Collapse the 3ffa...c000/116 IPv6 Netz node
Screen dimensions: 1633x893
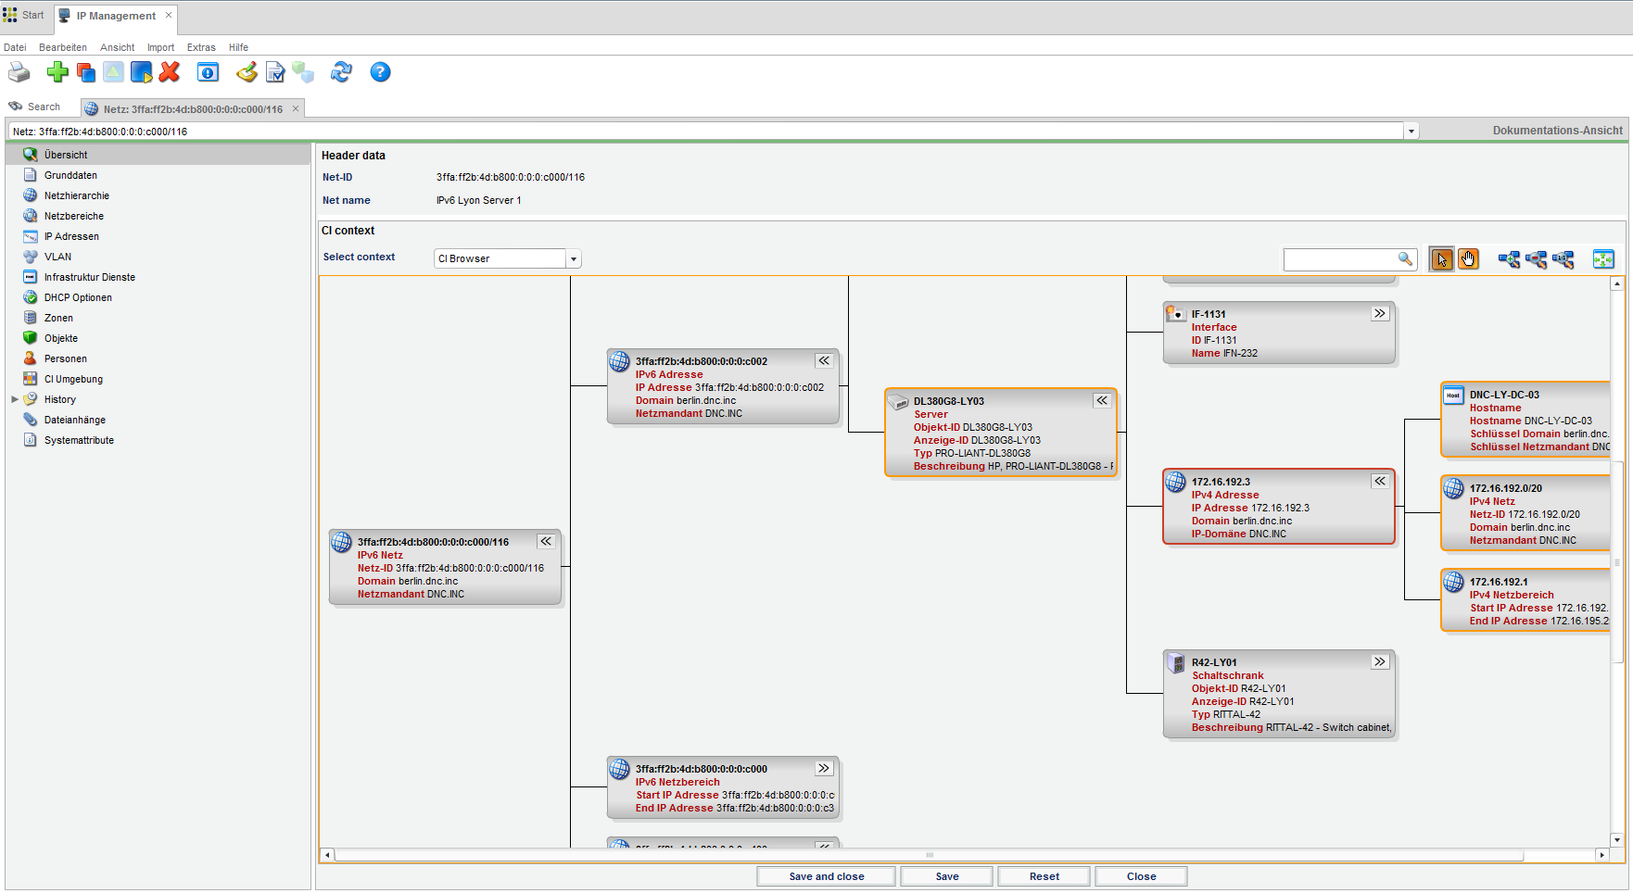click(546, 541)
